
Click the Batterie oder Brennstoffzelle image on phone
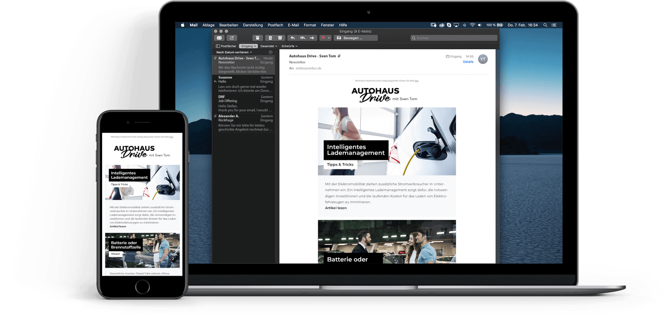(142, 250)
